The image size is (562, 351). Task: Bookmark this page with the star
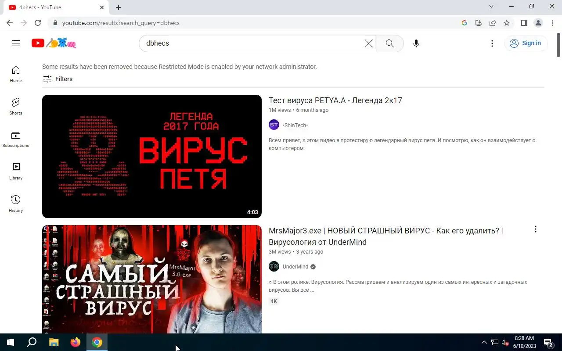click(x=507, y=23)
